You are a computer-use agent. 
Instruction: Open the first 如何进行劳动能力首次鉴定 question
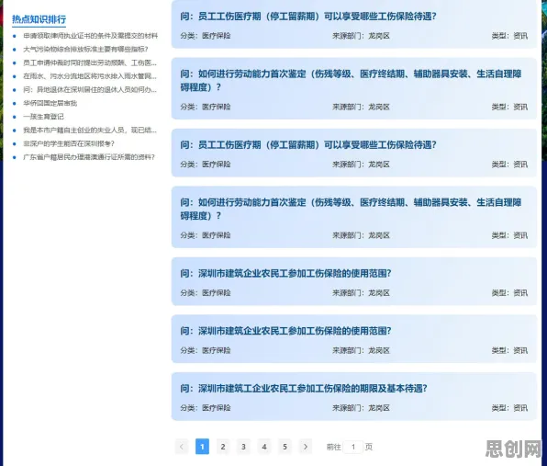click(351, 80)
